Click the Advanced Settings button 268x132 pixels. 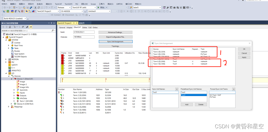[115, 32]
